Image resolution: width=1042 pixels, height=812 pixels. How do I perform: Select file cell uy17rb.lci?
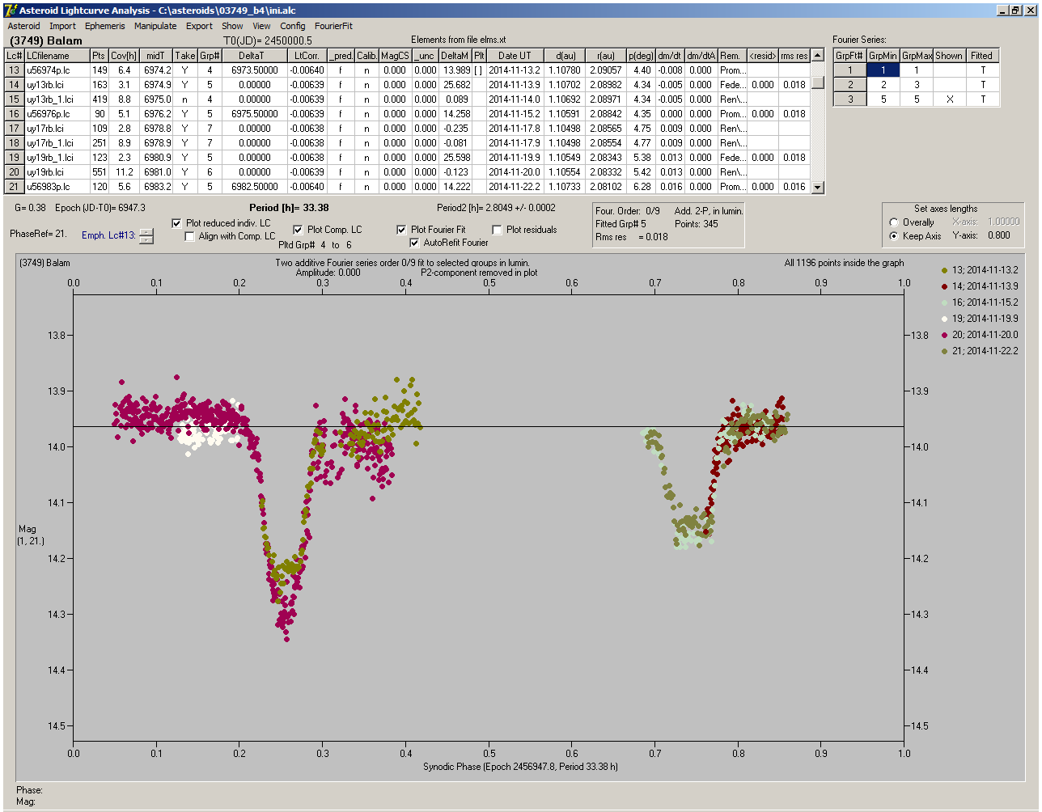click(56, 129)
